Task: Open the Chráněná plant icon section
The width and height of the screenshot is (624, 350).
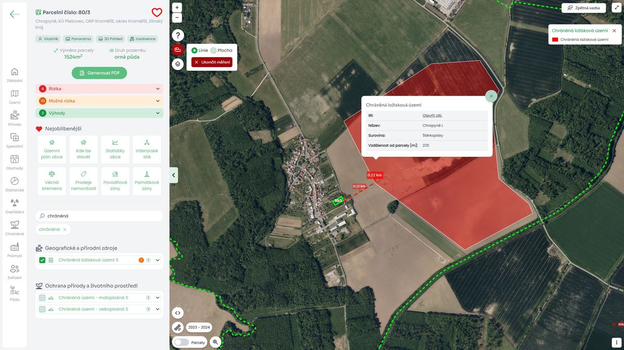Action: click(15, 228)
